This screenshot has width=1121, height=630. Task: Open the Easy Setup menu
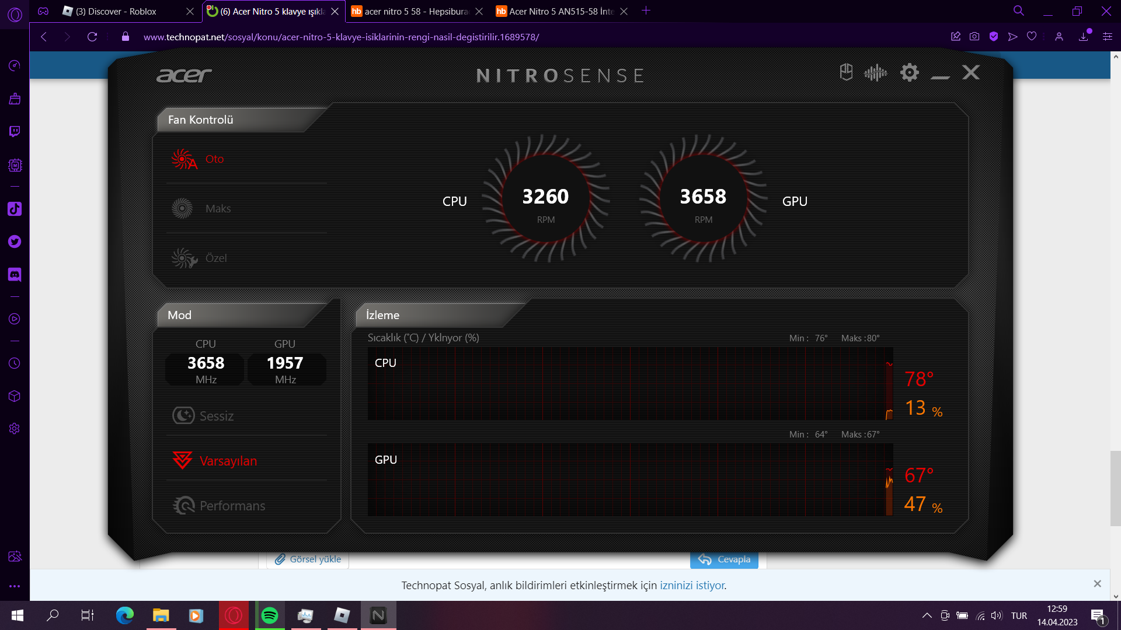(x=1107, y=37)
